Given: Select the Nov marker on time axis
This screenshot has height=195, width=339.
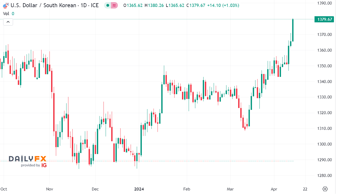Looking at the screenshot, I should (50, 189).
